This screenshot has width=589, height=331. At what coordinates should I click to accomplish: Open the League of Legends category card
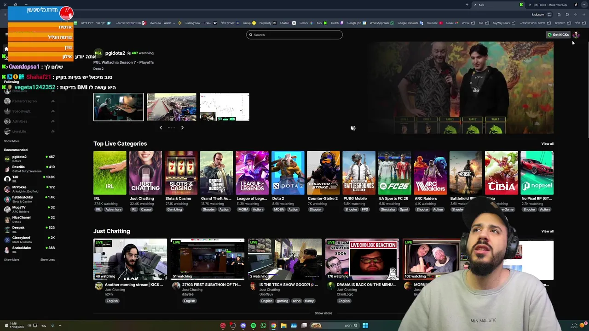pyautogui.click(x=252, y=173)
